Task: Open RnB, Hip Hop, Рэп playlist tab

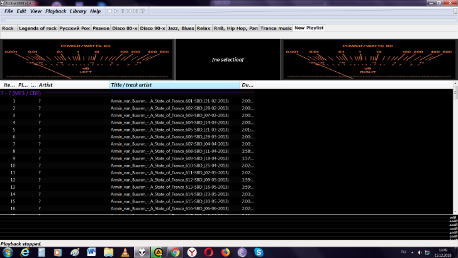Action: pos(236,28)
